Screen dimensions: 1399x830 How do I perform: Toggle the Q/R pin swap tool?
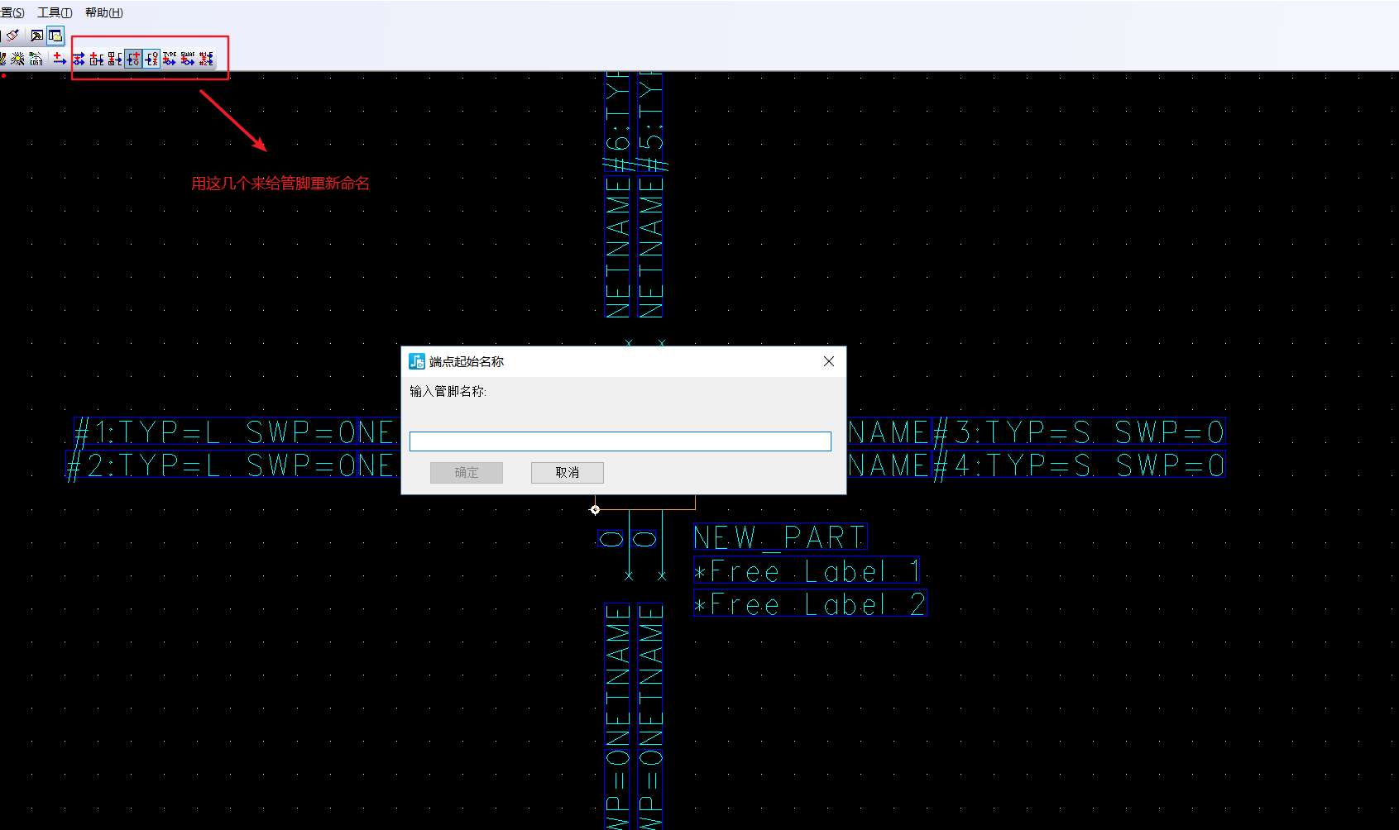point(153,59)
